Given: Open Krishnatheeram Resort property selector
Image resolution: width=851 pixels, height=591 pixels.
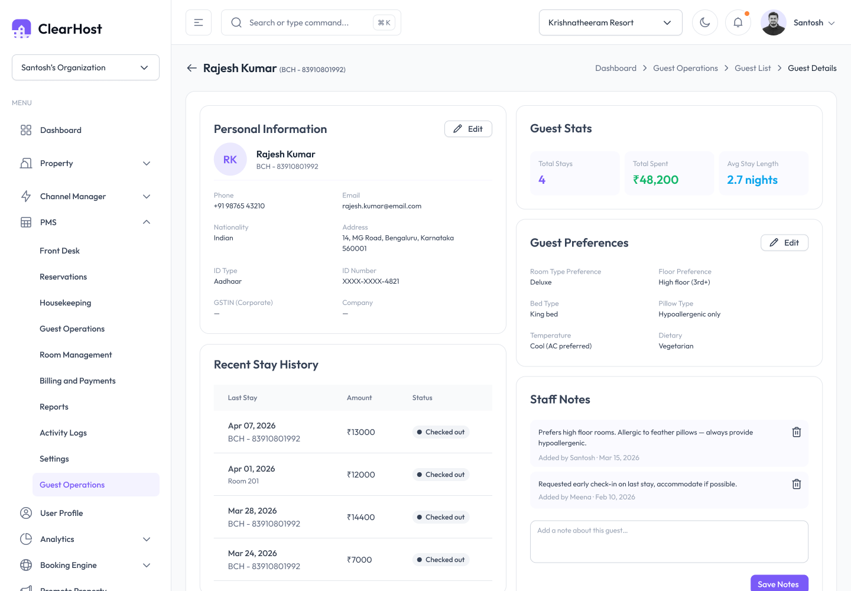Looking at the screenshot, I should 610,22.
